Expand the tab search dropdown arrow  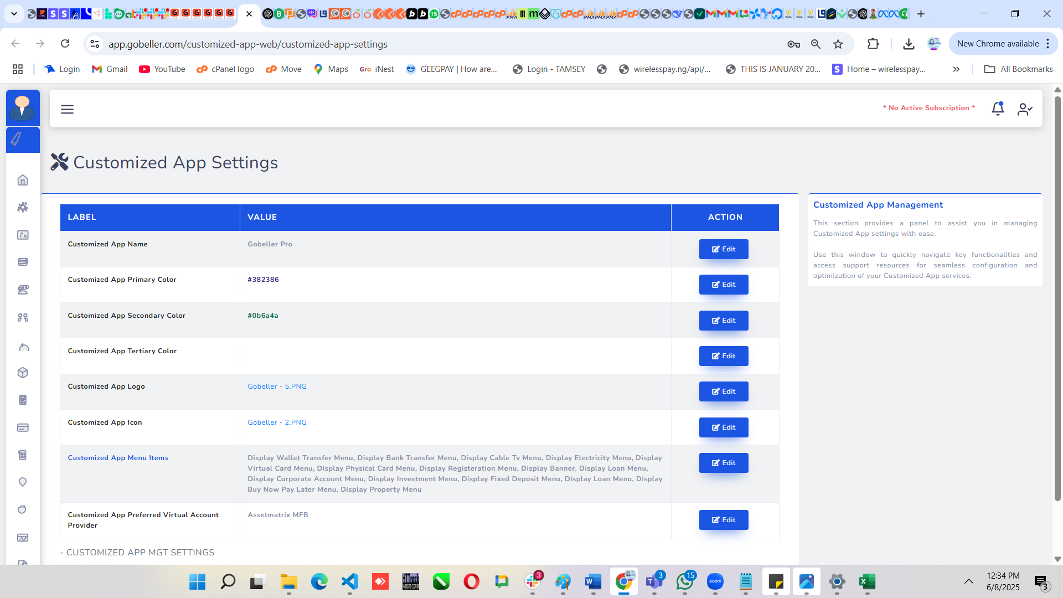click(14, 14)
